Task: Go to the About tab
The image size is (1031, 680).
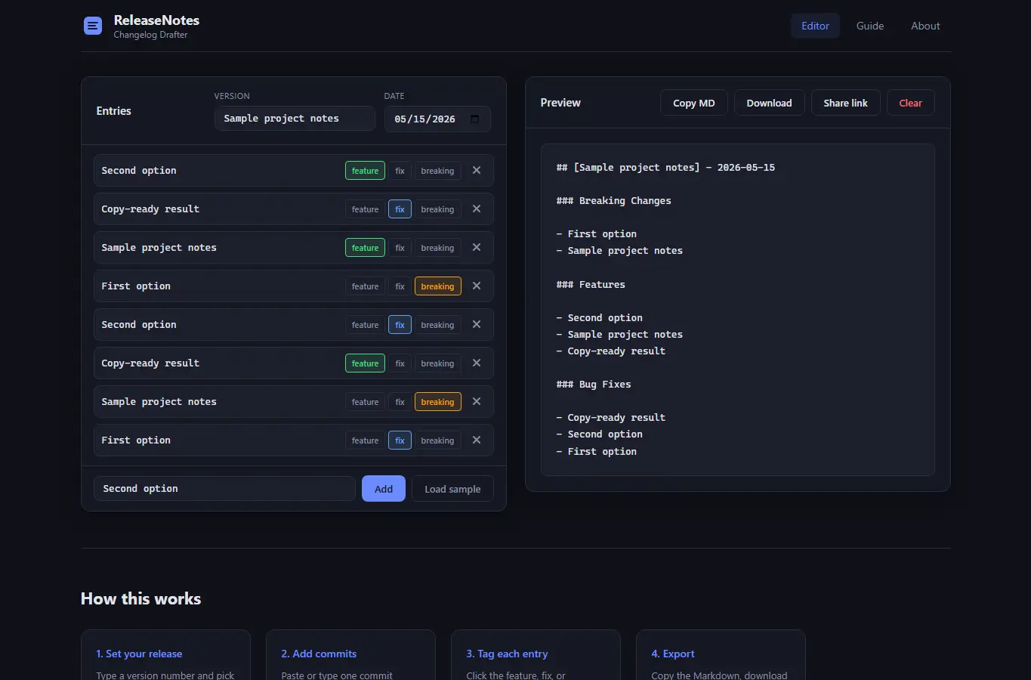Action: 925,26
